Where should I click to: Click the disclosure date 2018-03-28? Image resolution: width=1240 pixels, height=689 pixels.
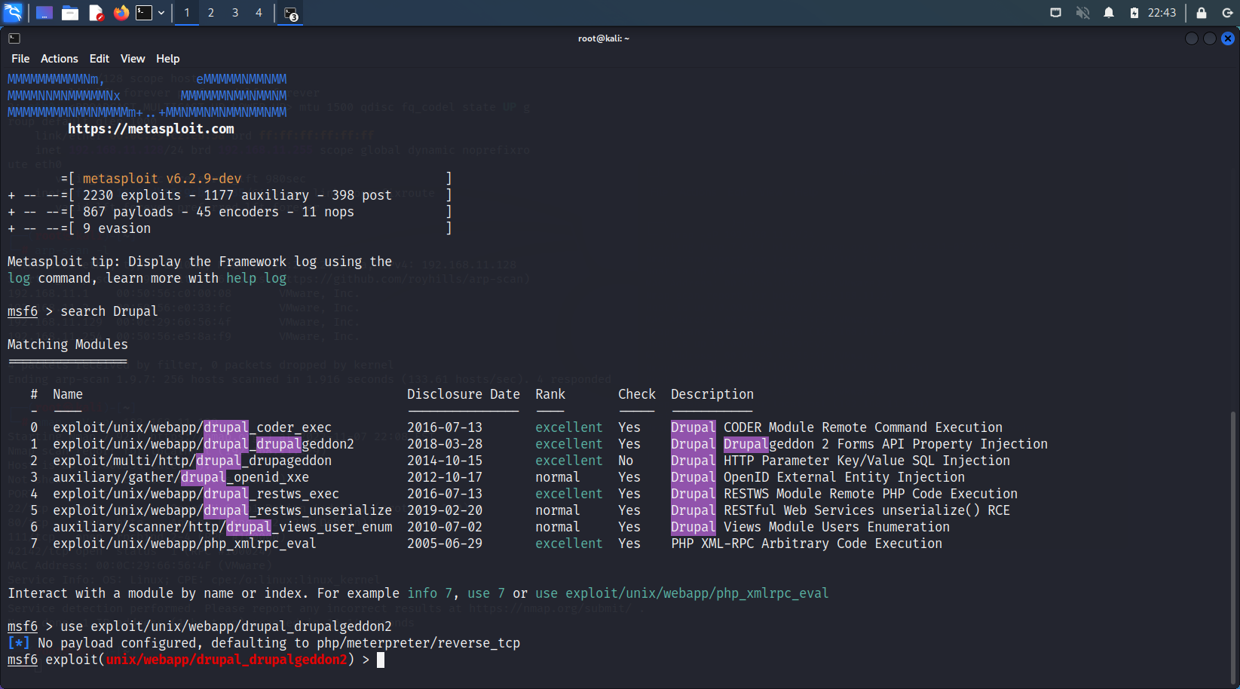pos(445,444)
